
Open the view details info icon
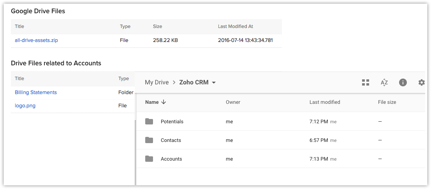pos(403,82)
